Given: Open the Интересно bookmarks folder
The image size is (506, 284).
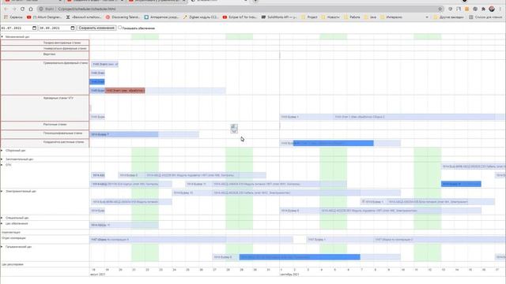Looking at the screenshot, I should (391, 17).
